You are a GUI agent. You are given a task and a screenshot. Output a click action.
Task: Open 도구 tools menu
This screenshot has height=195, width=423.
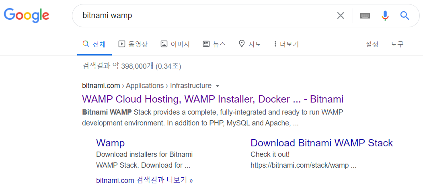pyautogui.click(x=397, y=44)
